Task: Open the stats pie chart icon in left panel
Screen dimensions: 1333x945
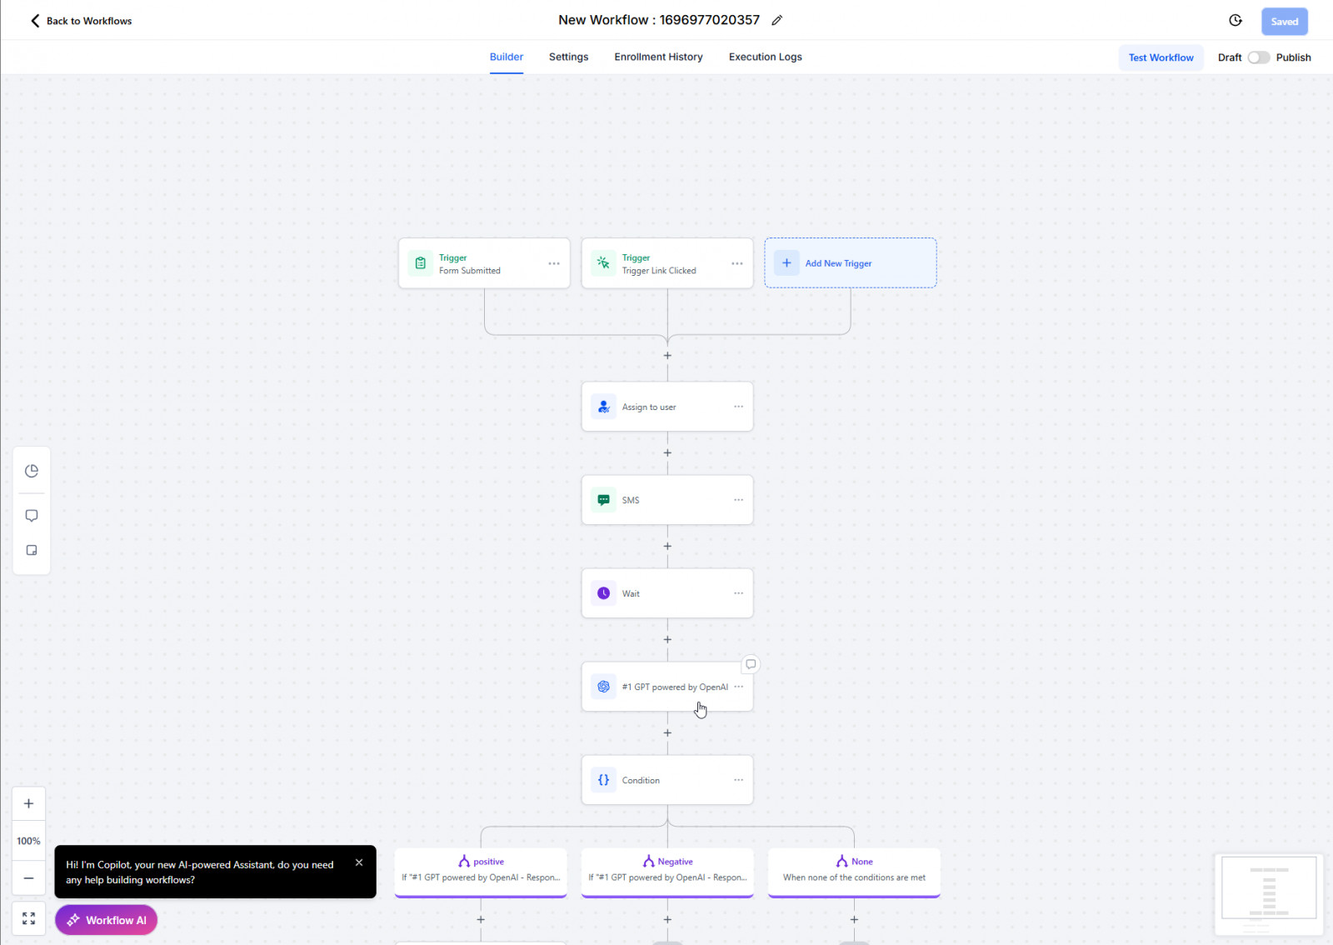Action: coord(32,471)
